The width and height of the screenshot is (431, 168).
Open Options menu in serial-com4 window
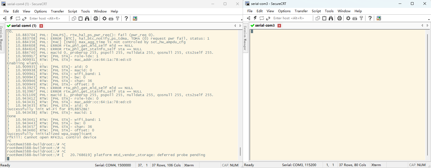(41, 11)
